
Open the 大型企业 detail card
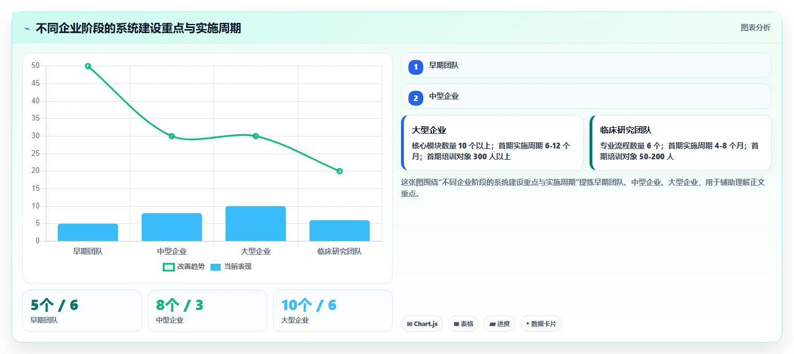point(492,143)
